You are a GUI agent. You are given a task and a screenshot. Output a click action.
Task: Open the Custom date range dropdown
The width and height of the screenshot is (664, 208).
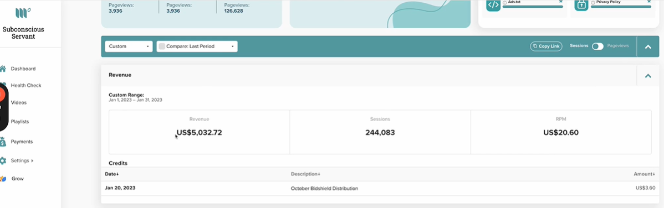[129, 46]
